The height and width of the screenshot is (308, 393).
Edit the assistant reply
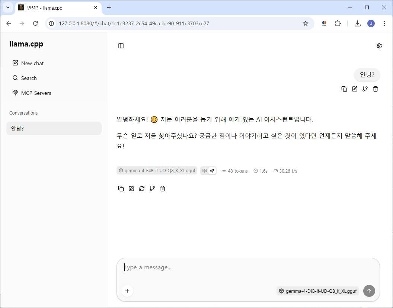click(131, 189)
